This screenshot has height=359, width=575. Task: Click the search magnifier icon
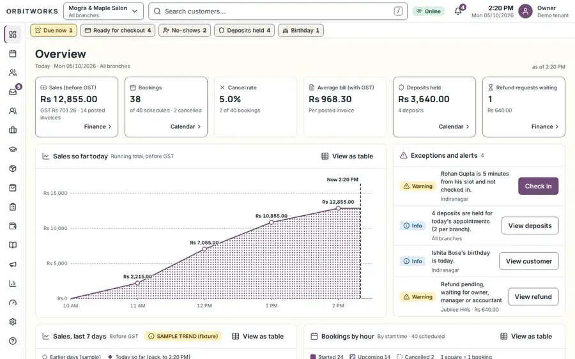[x=157, y=11]
